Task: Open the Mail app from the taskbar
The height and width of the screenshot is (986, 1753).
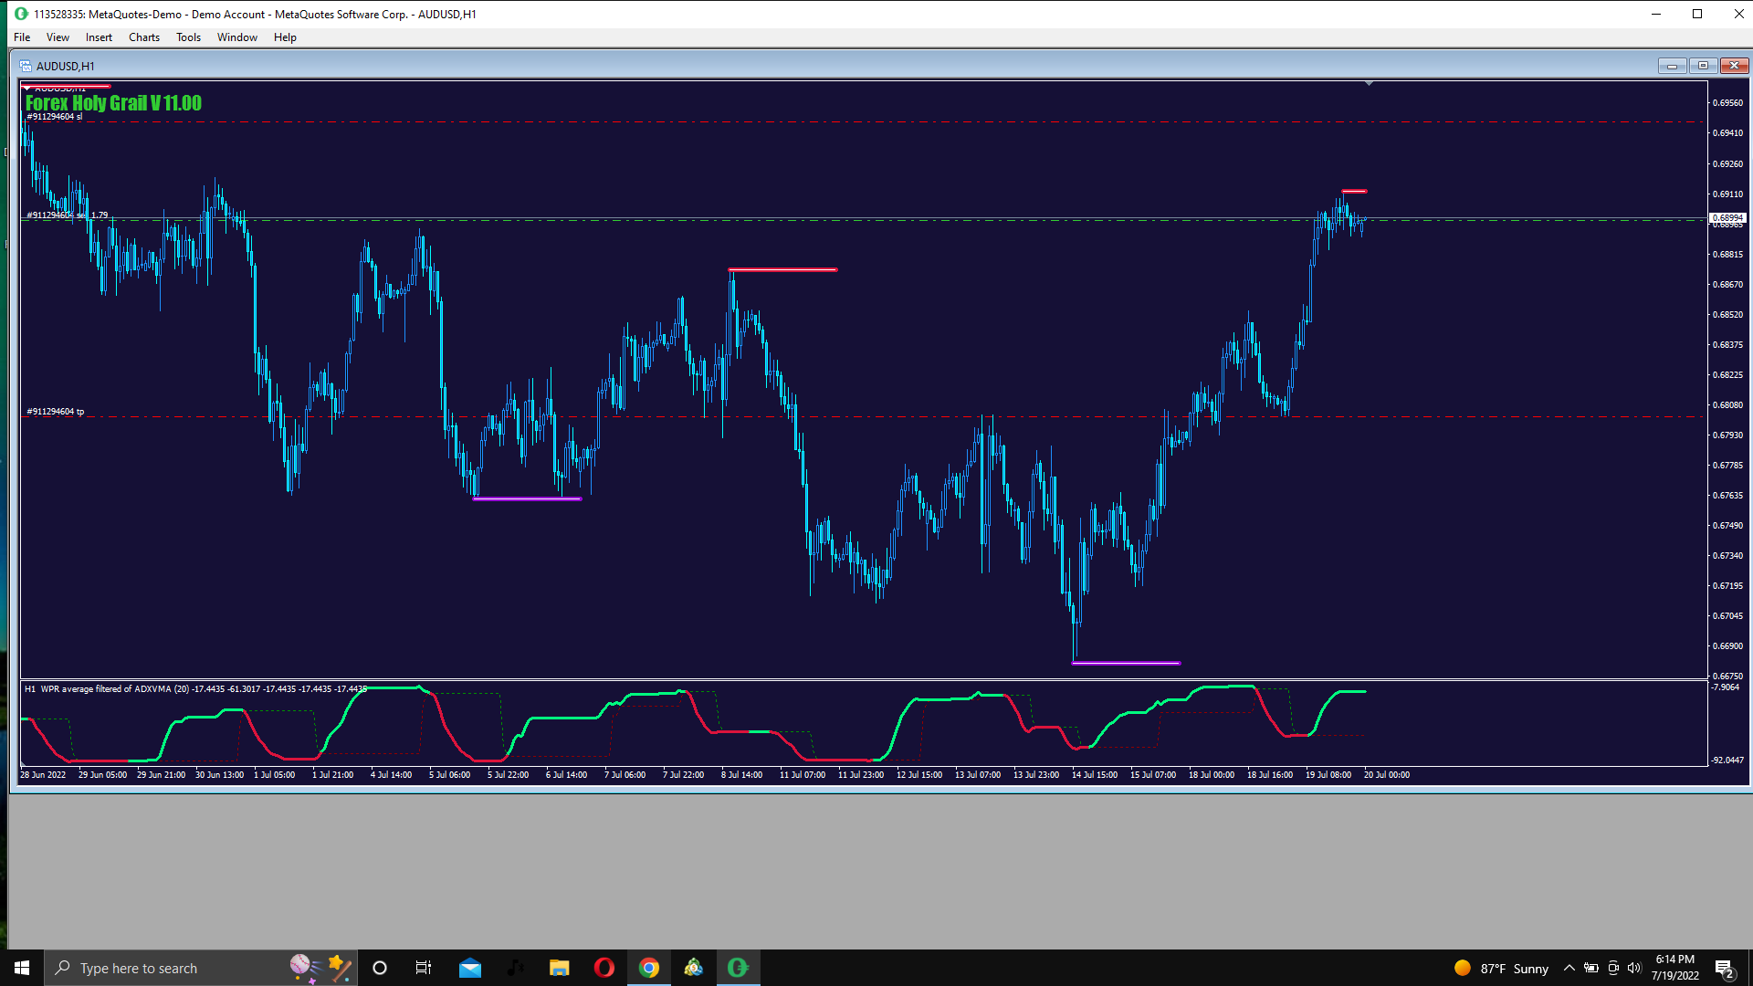Action: (470, 968)
